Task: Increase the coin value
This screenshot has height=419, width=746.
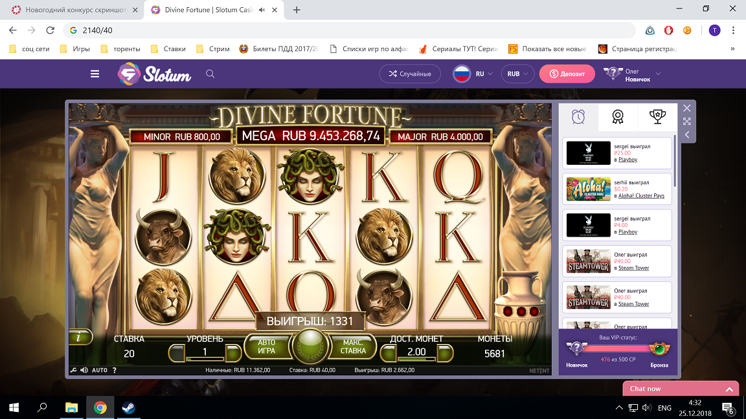Action: (445, 353)
